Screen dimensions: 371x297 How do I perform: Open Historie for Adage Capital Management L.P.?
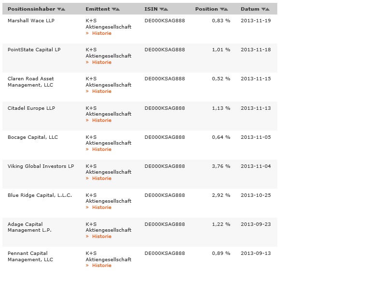pos(102,237)
